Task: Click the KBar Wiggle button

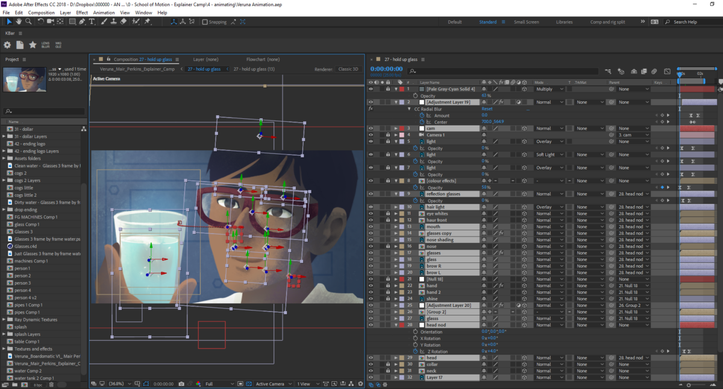Action: (x=58, y=45)
